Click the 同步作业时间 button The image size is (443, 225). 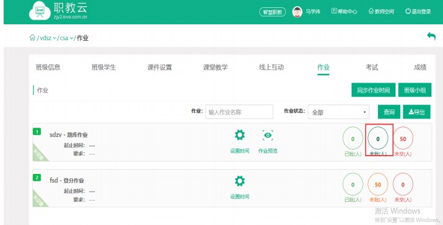[x=373, y=90]
